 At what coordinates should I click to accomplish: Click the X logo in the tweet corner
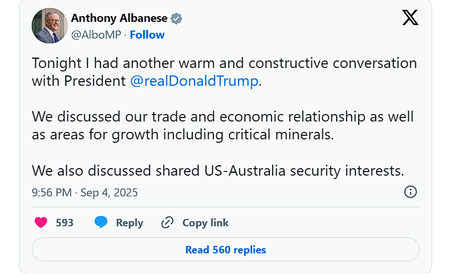410,18
